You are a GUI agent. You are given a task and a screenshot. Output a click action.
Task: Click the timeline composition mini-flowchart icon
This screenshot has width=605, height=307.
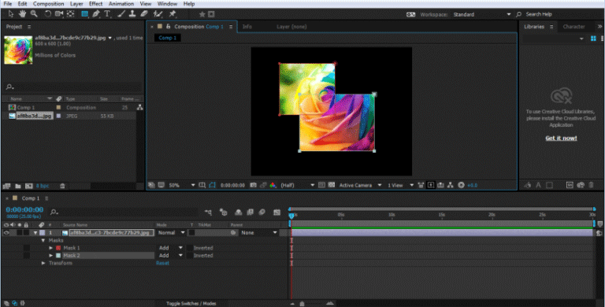tap(208, 212)
